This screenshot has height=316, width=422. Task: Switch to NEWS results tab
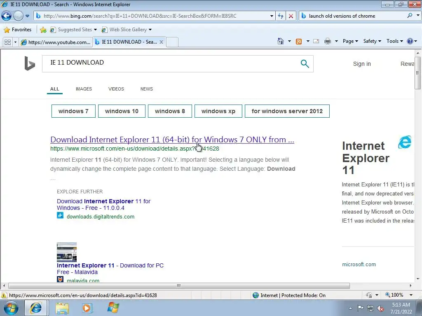147,89
